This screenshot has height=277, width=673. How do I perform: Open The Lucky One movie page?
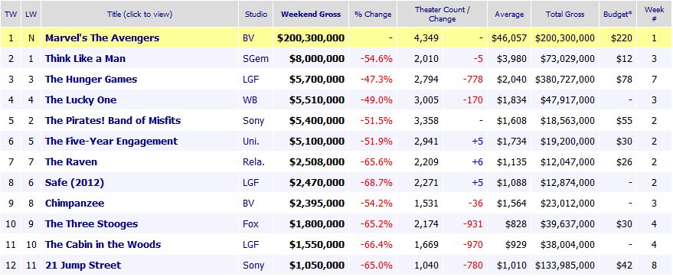(x=80, y=100)
